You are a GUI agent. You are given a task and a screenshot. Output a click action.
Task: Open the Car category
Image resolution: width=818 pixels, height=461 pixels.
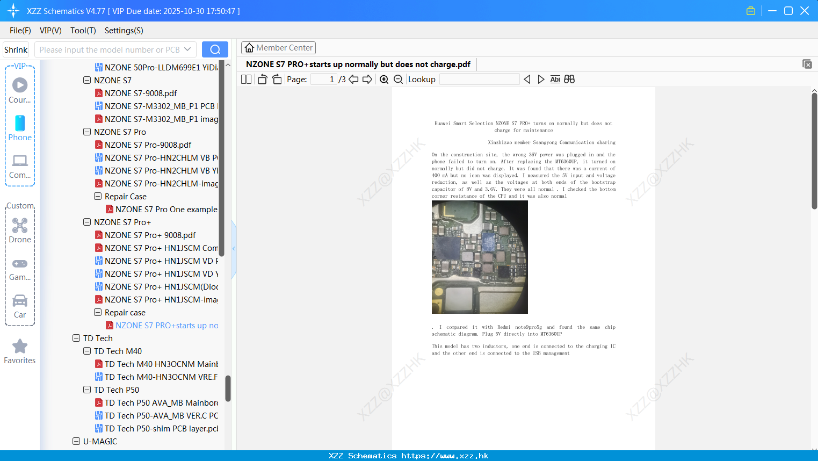tap(20, 306)
